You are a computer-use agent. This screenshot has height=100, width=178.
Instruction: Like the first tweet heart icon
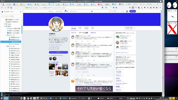click(88, 41)
